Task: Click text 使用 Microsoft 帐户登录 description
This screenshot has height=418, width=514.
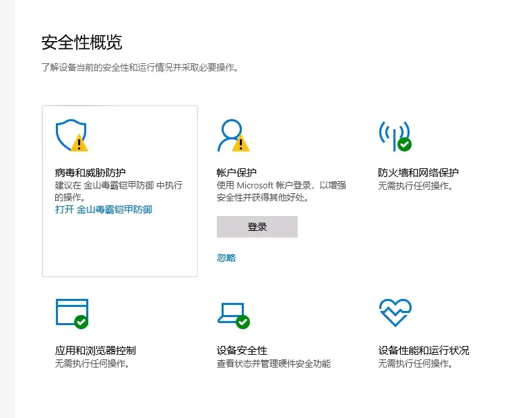Action: pos(282,191)
